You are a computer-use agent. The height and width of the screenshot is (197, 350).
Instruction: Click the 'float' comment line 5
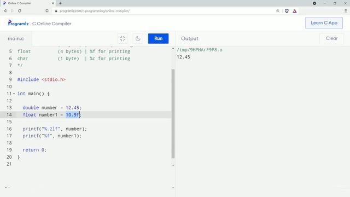[74, 51]
